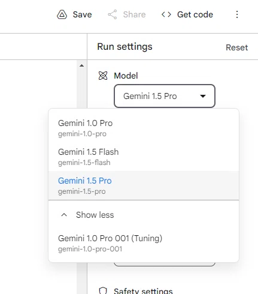Click the Share icon
The width and height of the screenshot is (258, 294).
[113, 14]
